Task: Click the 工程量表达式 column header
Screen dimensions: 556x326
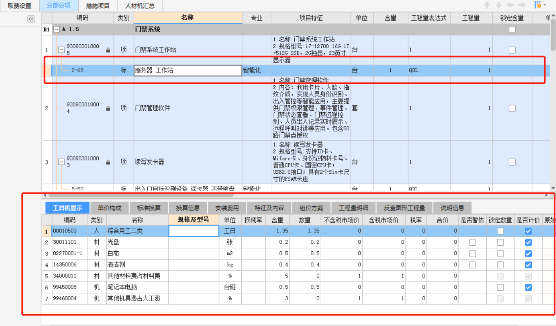Action: pyautogui.click(x=429, y=18)
